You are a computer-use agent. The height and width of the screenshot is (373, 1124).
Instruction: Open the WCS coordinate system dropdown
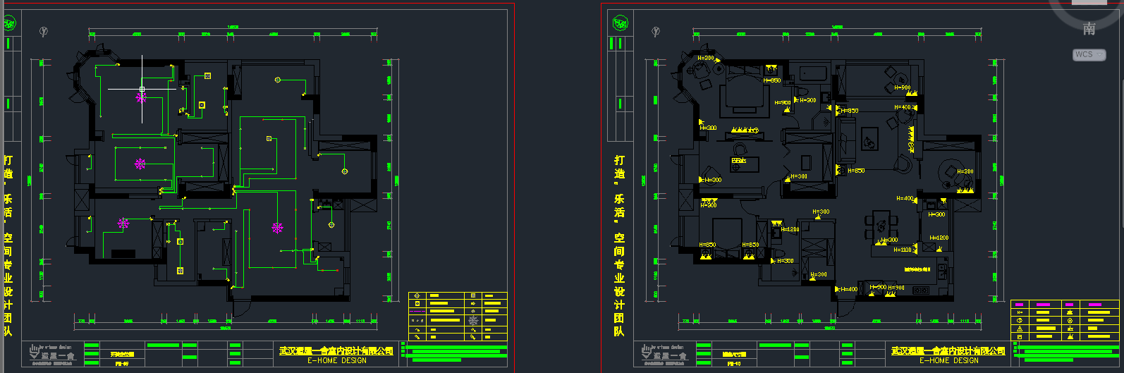click(x=1089, y=54)
